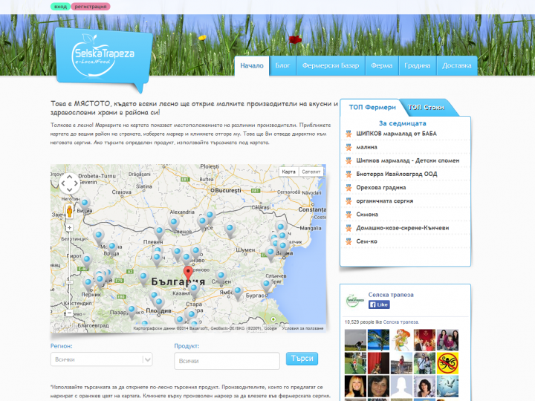Click medal icon beside Симона

point(348,215)
